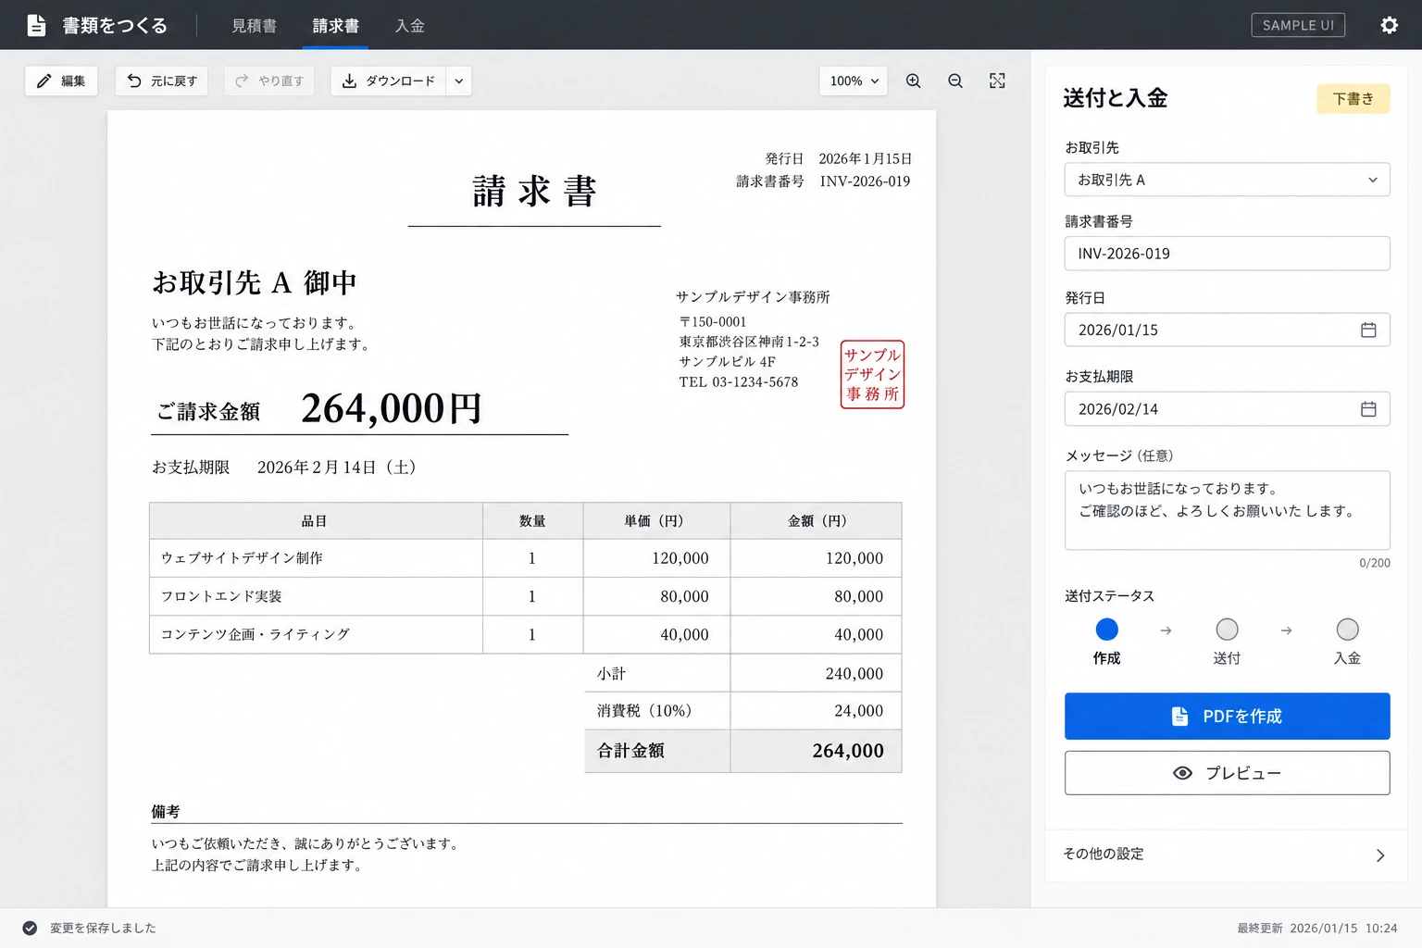Click the 消費税 (10%) label

[x=644, y=711]
